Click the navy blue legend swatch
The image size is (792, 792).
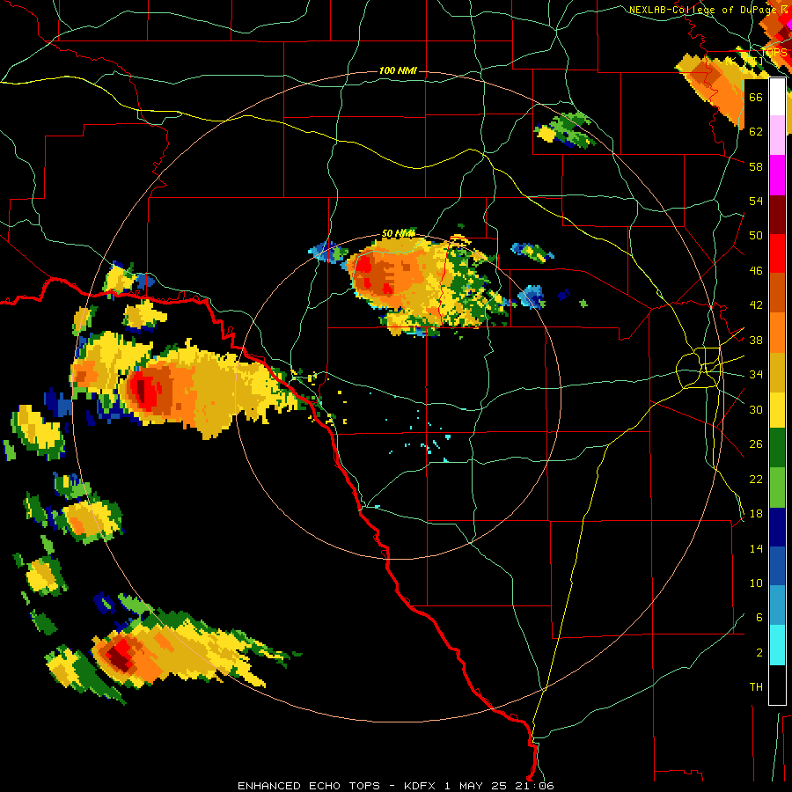pos(777,527)
